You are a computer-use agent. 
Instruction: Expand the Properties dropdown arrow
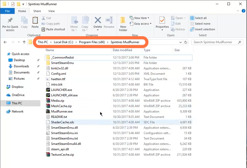162,30
